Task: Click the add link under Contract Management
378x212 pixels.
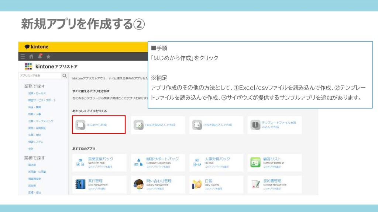Action: click(x=272, y=189)
